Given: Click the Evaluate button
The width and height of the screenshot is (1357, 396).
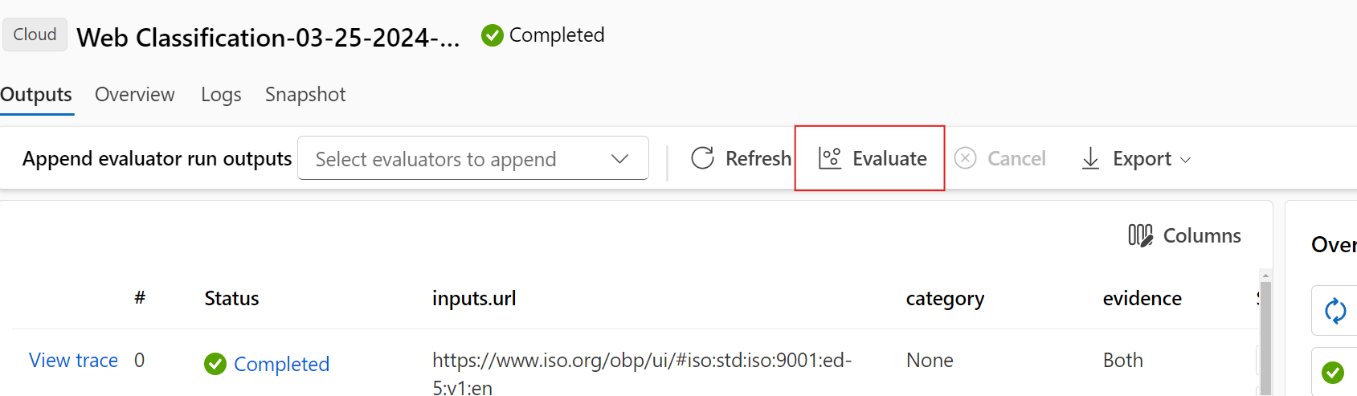Looking at the screenshot, I should [x=869, y=158].
